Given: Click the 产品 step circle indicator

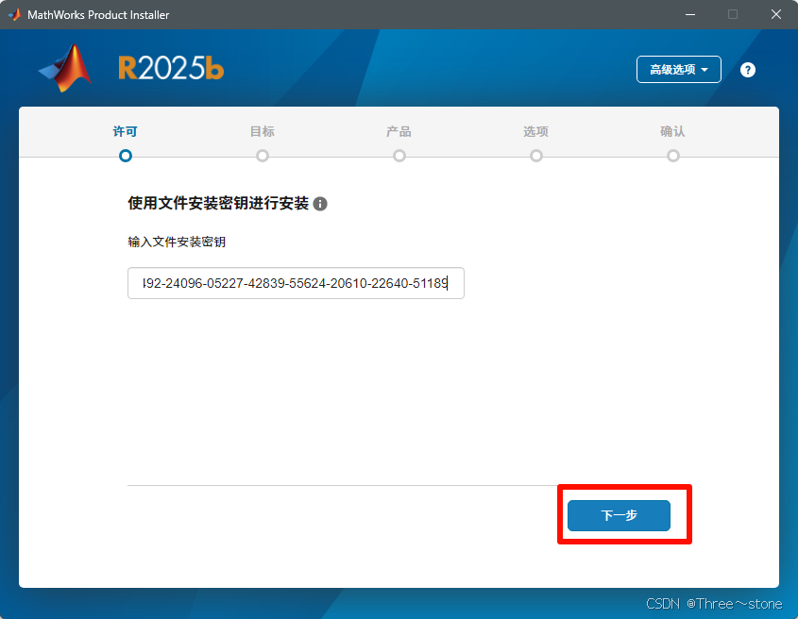Looking at the screenshot, I should point(399,156).
